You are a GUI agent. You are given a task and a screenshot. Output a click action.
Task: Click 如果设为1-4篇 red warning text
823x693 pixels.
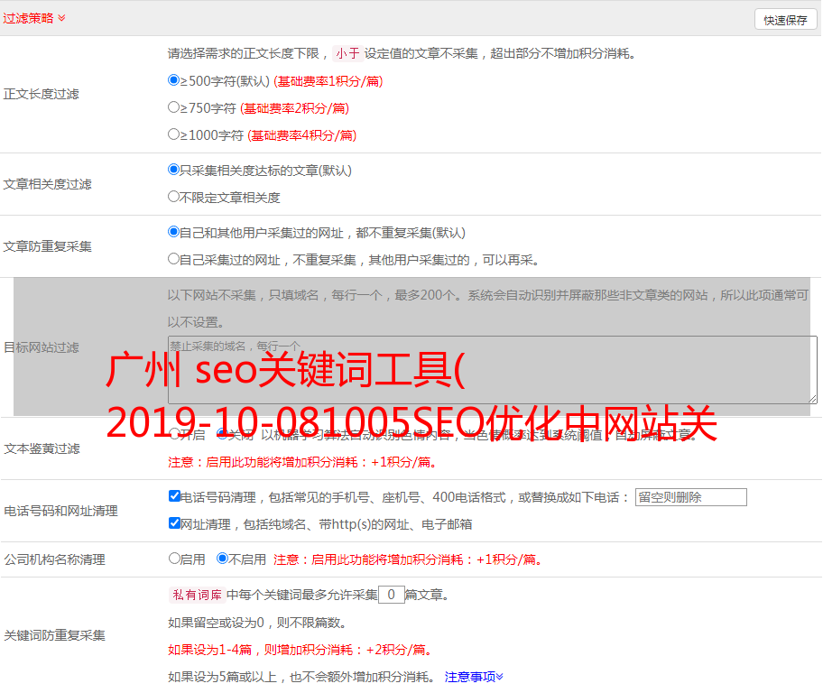tap(301, 650)
